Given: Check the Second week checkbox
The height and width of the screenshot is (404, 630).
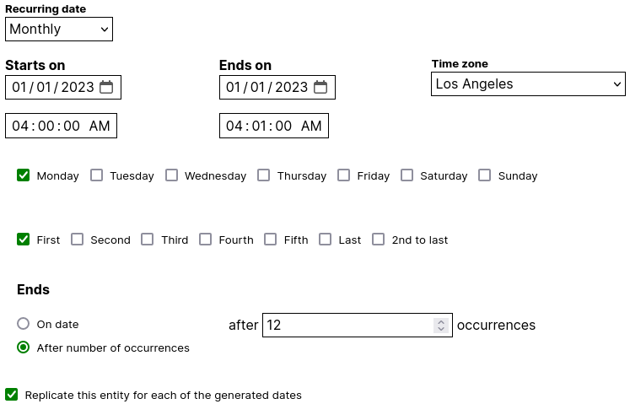Looking at the screenshot, I should pos(77,240).
